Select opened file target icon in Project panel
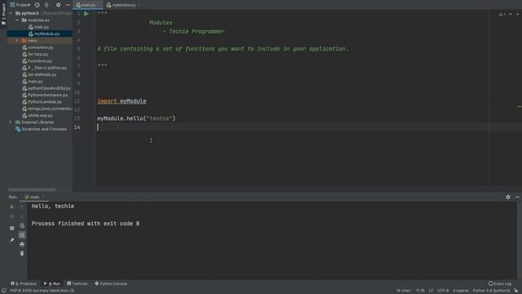 (x=38, y=5)
